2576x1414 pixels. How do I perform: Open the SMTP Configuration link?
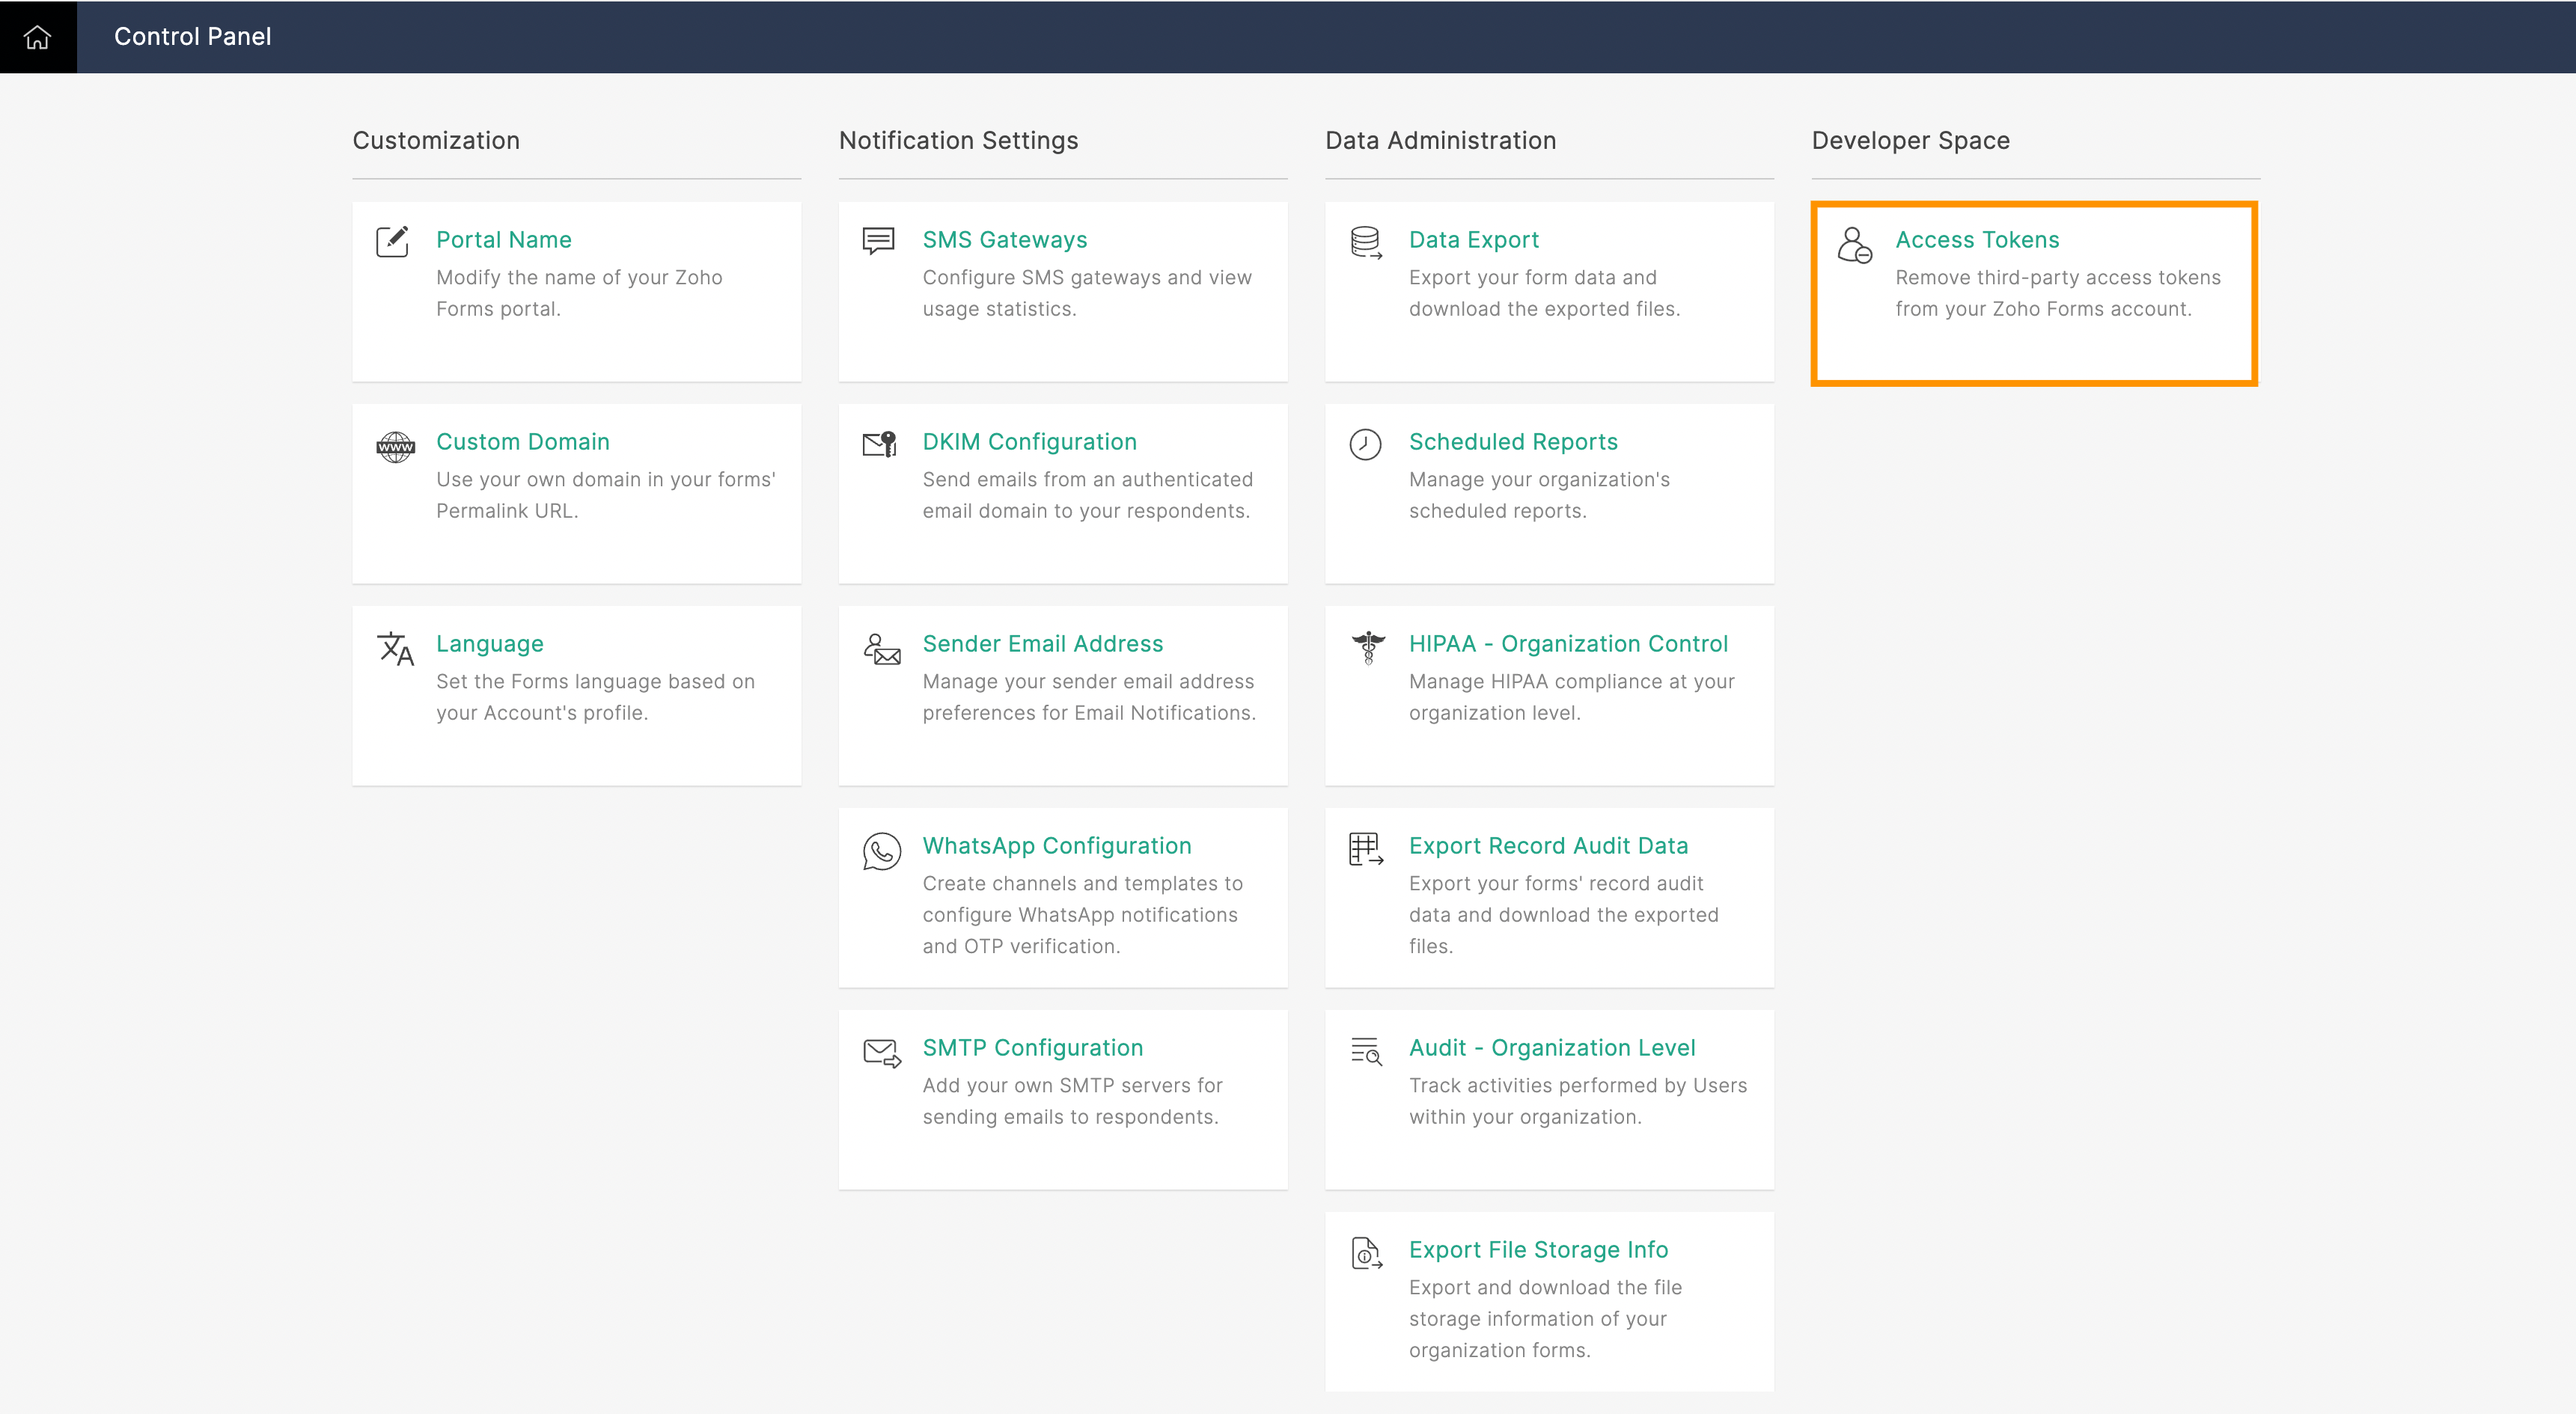pos(1032,1048)
